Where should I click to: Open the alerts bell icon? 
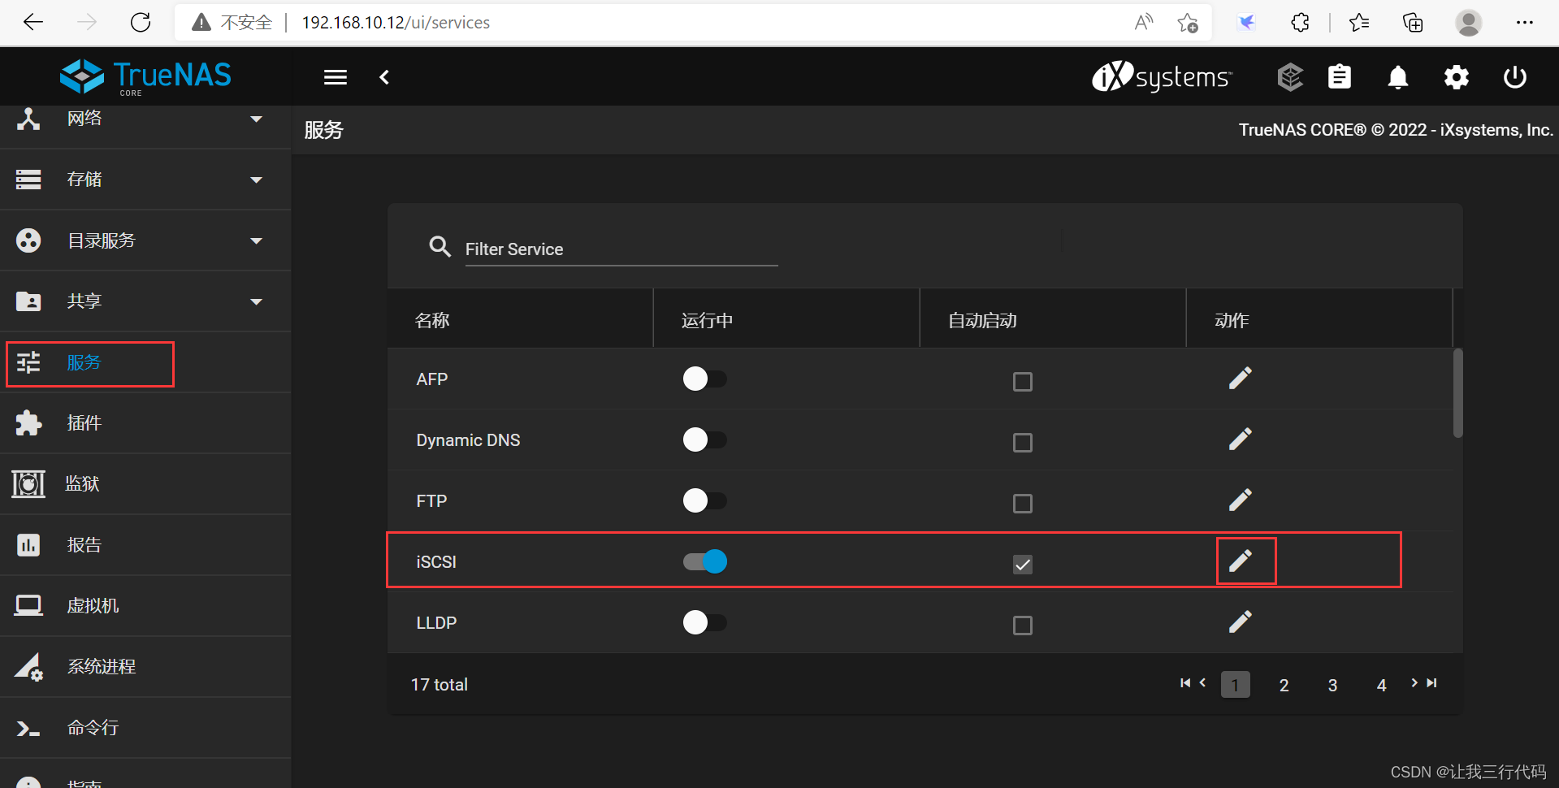point(1398,77)
